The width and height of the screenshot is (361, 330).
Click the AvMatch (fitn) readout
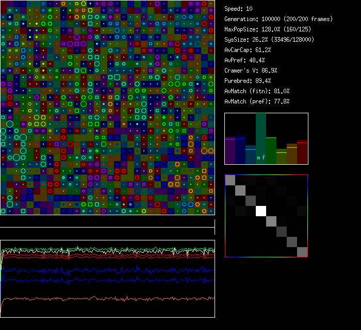(257, 91)
